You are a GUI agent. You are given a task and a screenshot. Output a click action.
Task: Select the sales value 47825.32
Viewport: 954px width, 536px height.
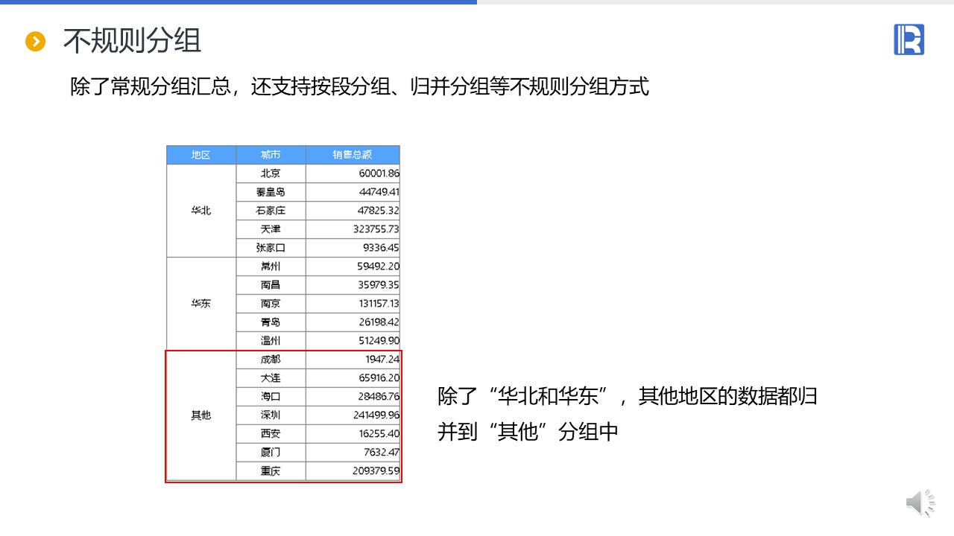(379, 211)
